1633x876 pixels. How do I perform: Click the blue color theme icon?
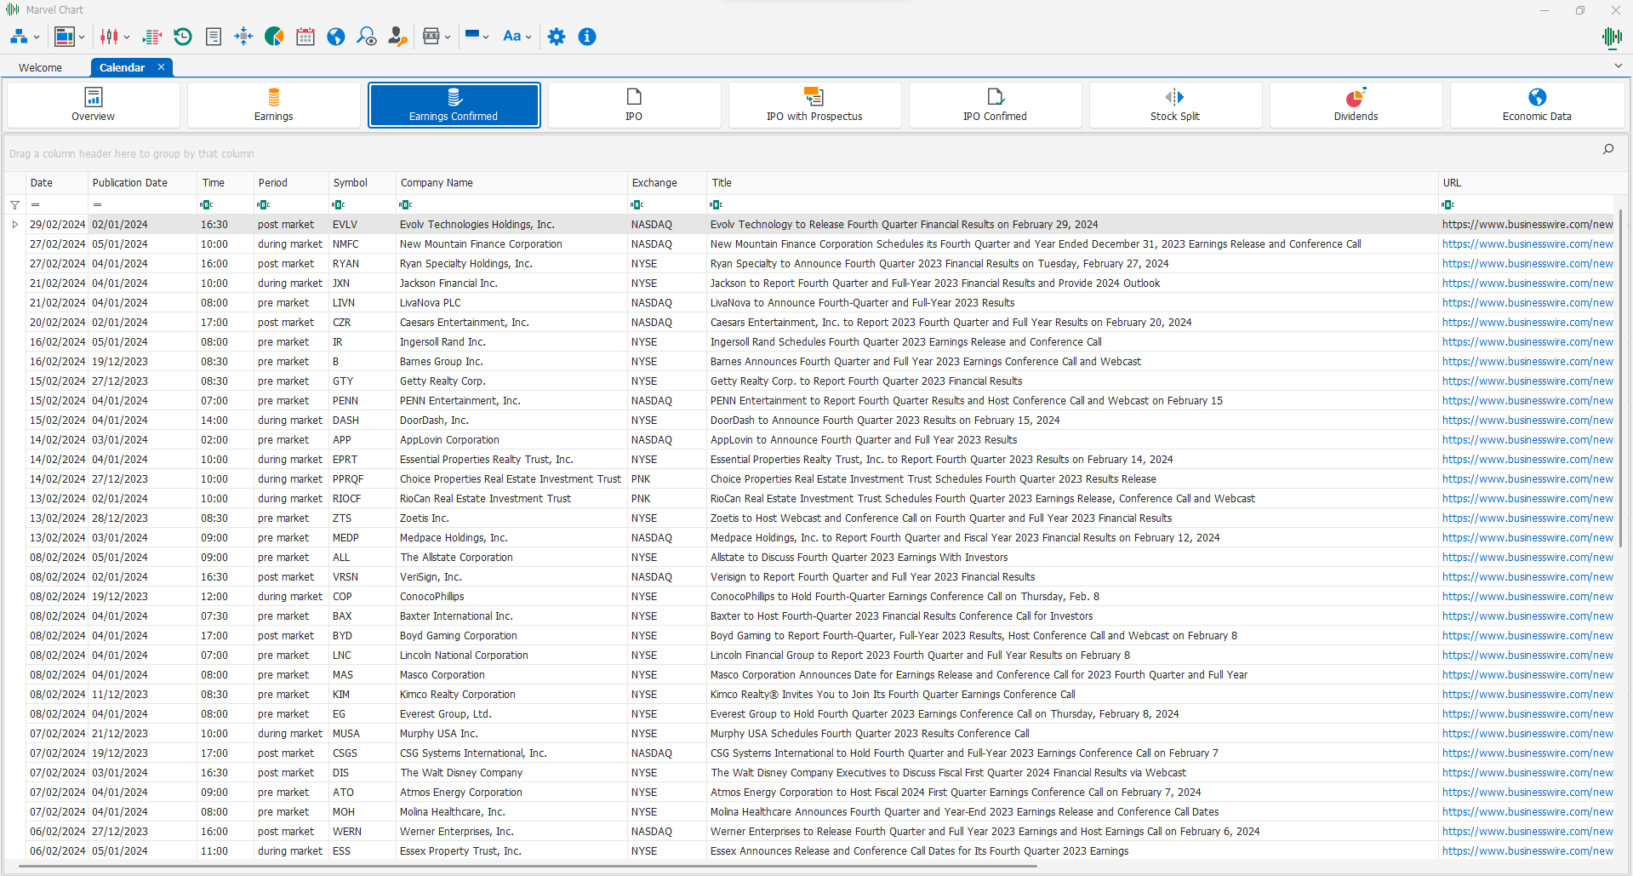(472, 36)
